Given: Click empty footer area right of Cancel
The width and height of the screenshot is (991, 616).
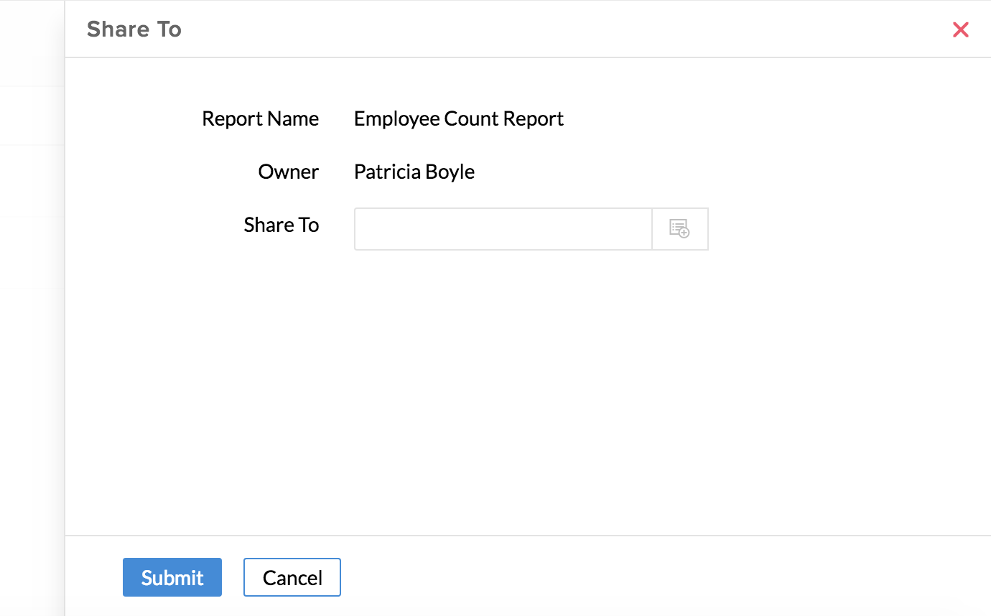Looking at the screenshot, I should pyautogui.click(x=646, y=577).
